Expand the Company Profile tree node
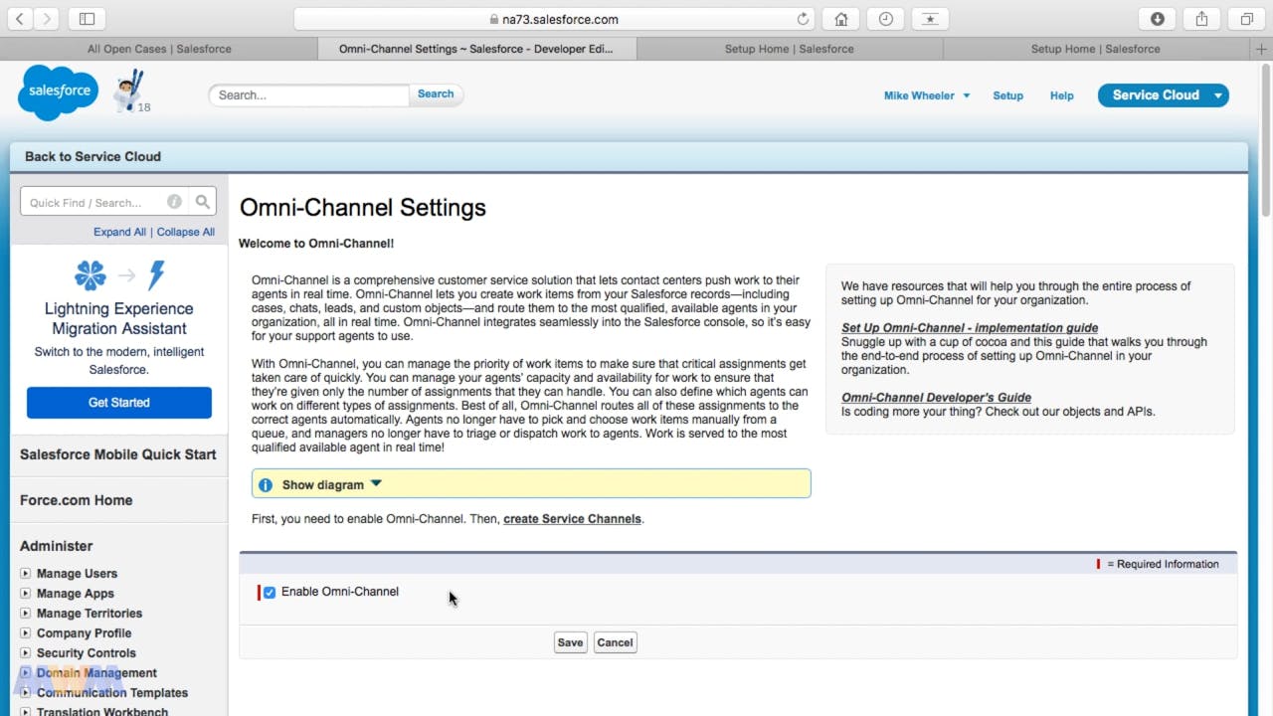 (x=26, y=633)
